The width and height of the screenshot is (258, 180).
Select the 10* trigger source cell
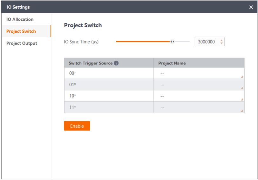[109, 96]
